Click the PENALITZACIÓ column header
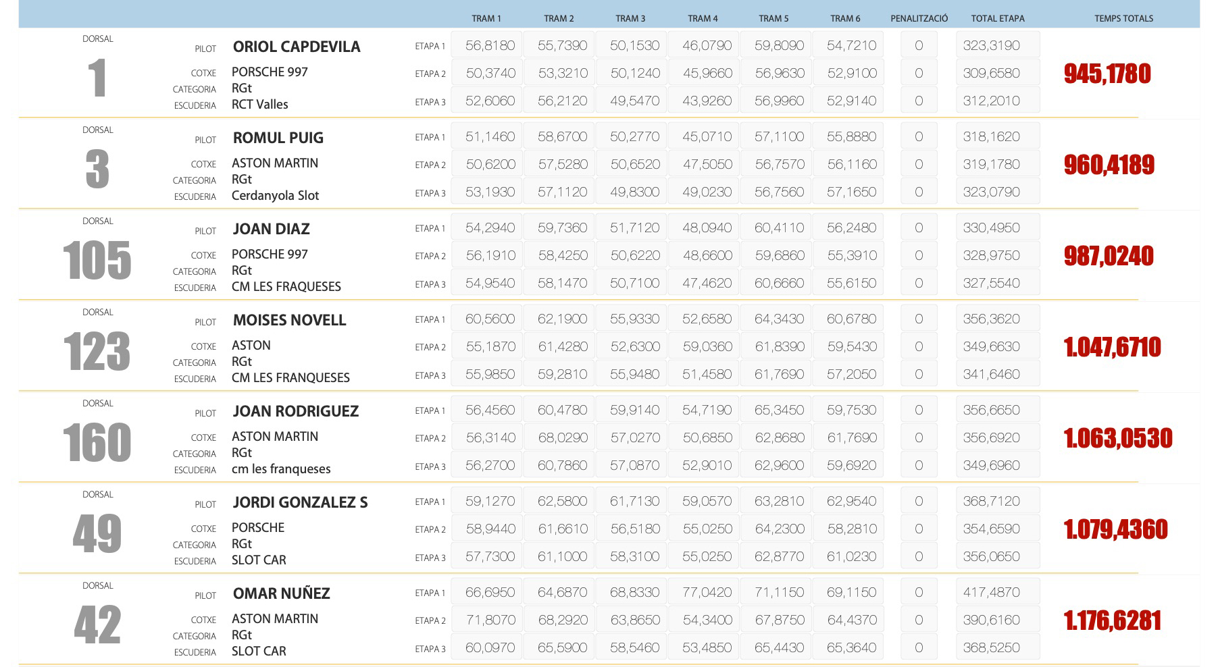 (x=919, y=18)
